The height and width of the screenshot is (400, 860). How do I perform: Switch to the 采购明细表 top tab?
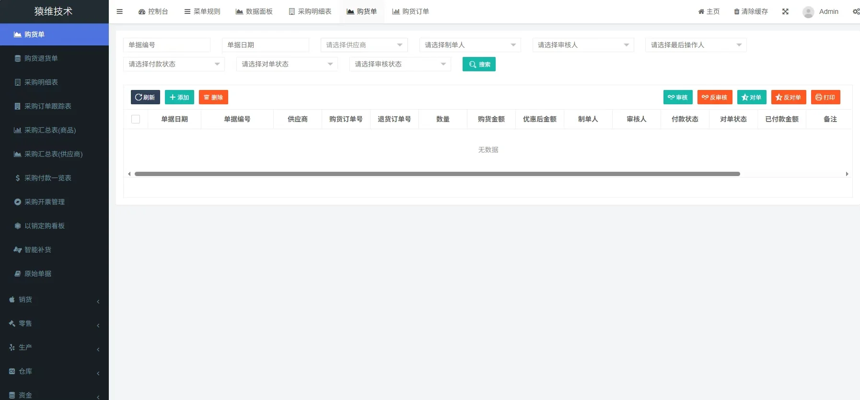(310, 11)
